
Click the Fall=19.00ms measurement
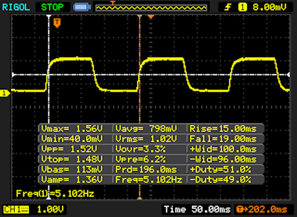point(223,139)
